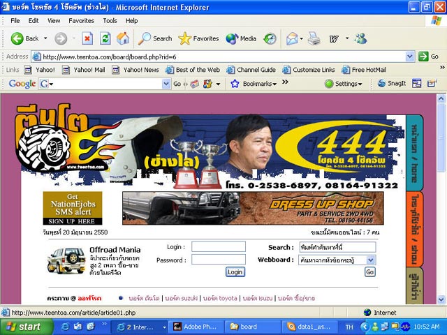
Task: Click the Login button
Action: [235, 272]
